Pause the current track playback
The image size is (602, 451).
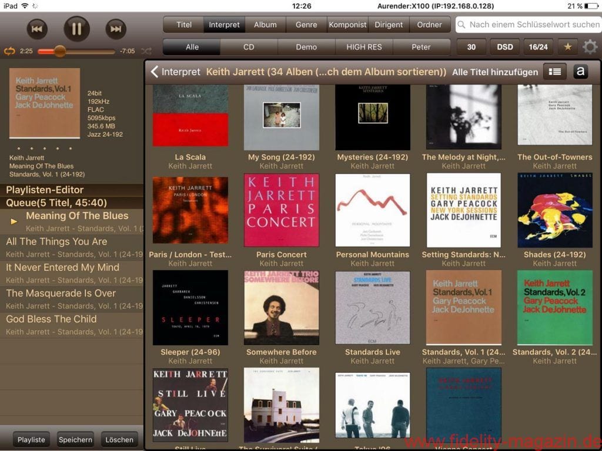pyautogui.click(x=76, y=29)
